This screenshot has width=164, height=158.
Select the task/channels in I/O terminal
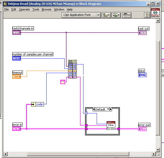pos(17,33)
